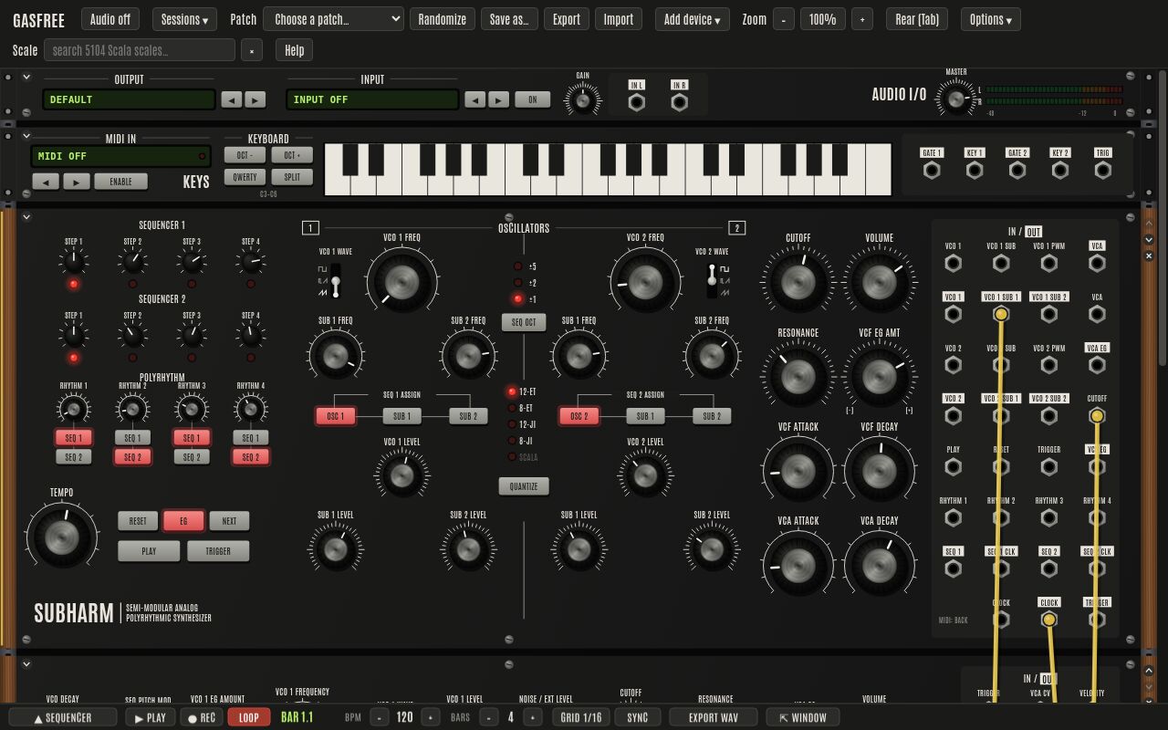The width and height of the screenshot is (1168, 730).
Task: Collapse the Audio I/O module chevron
Action: click(x=27, y=78)
